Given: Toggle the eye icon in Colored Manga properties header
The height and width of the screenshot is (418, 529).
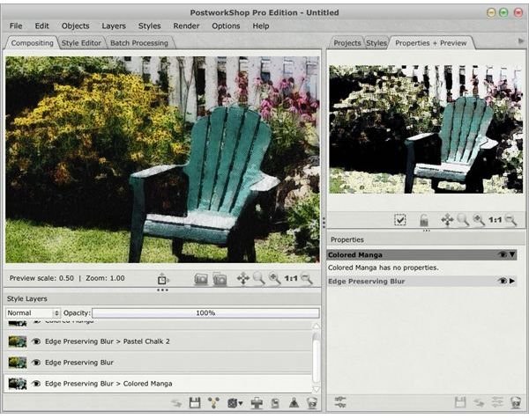Looking at the screenshot, I should pos(503,254).
